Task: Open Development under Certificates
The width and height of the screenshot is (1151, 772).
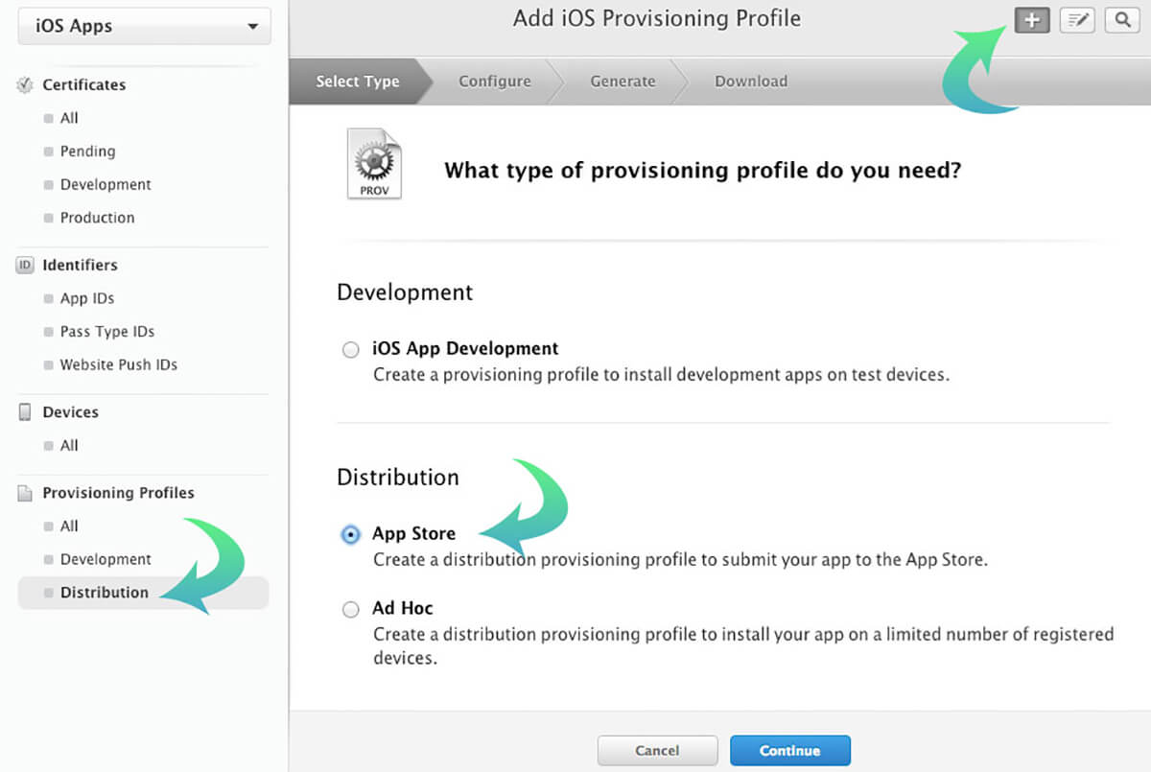Action: [x=106, y=184]
